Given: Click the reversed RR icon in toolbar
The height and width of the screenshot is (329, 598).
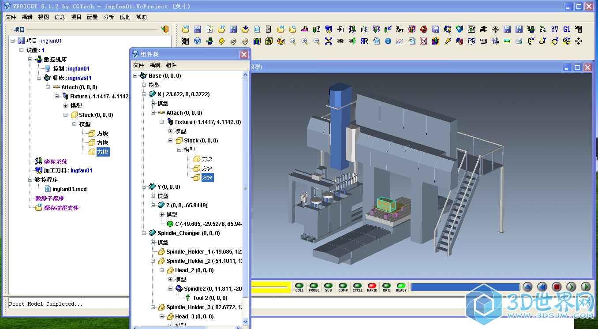Looking at the screenshot, I should pos(364,41).
